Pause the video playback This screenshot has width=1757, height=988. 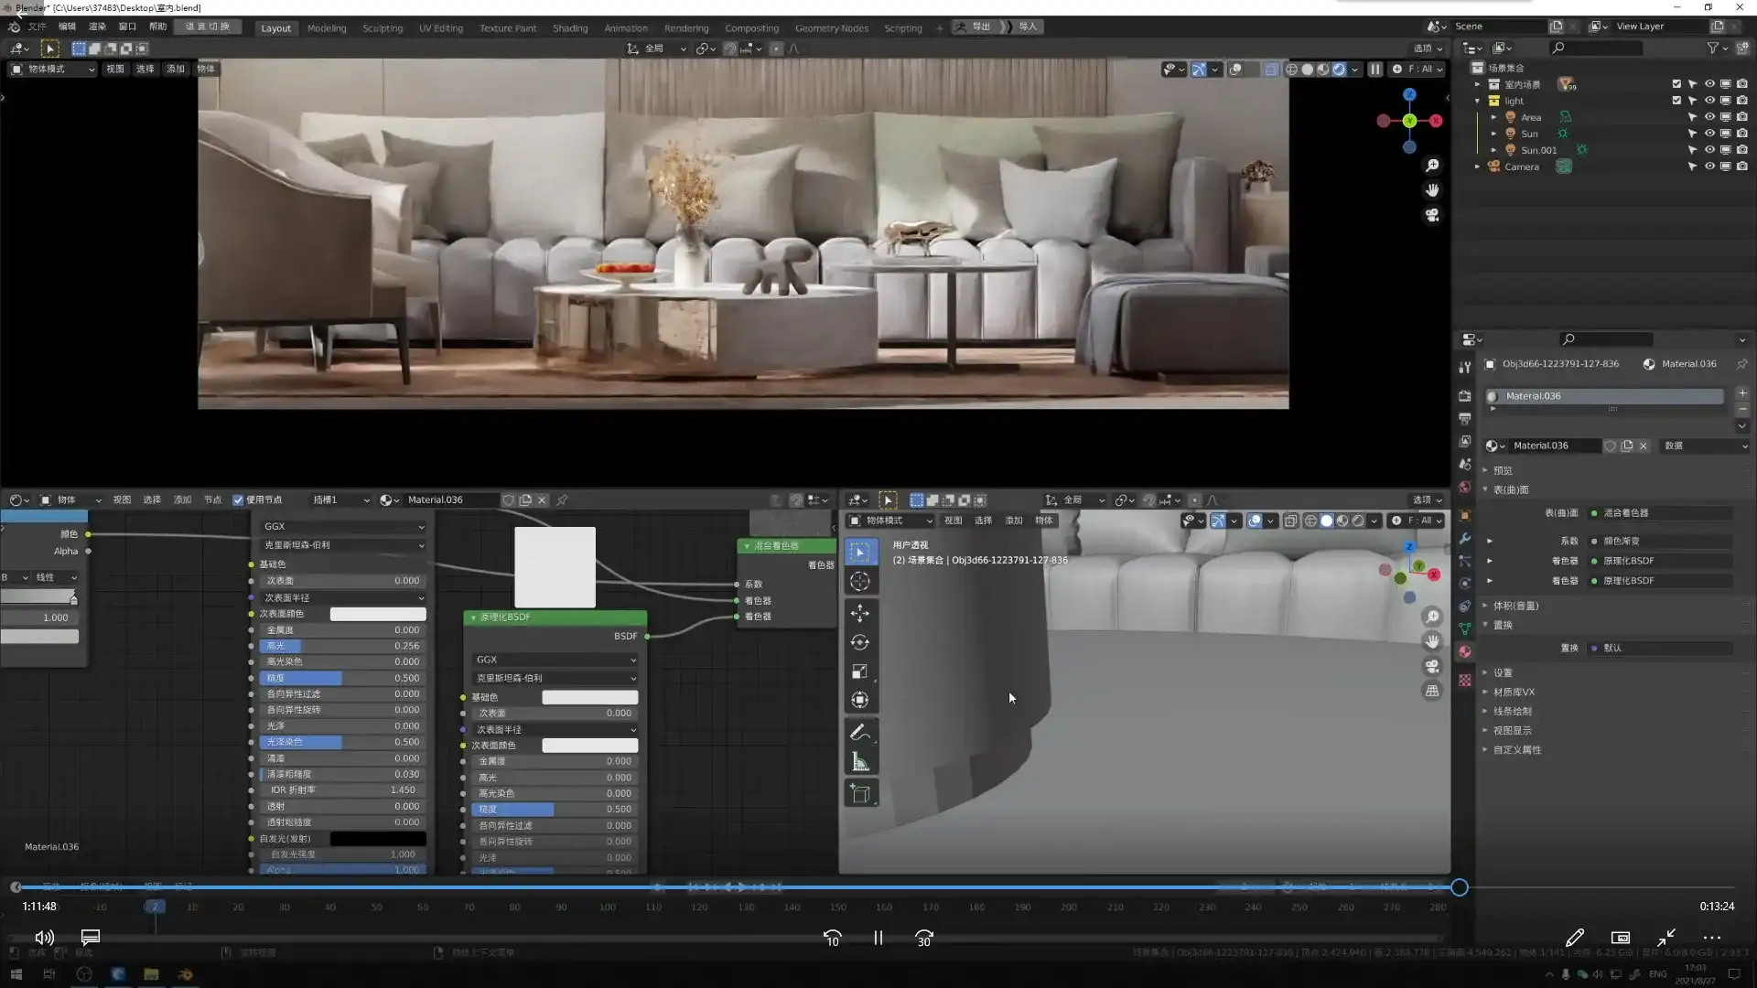[x=878, y=938]
